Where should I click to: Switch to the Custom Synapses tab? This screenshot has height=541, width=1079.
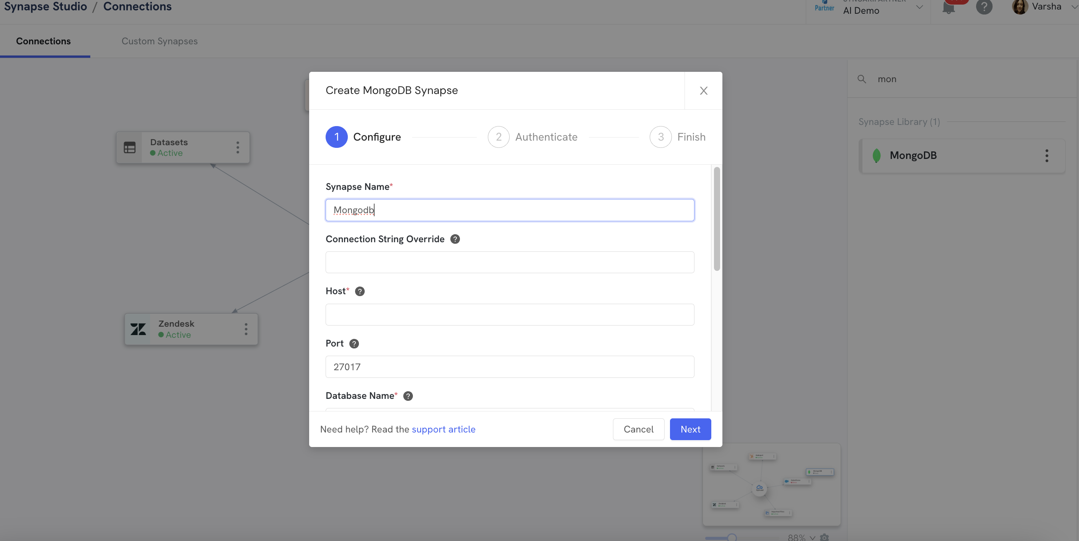160,41
